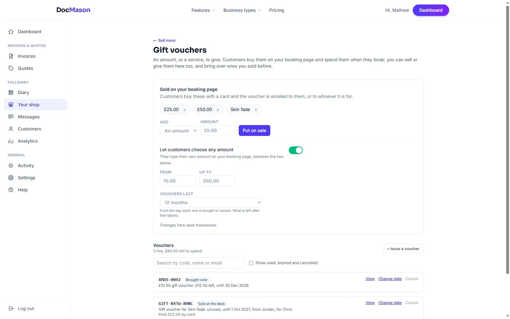The width and height of the screenshot is (510, 319).
Task: Open Invoices in the sidebar
Action: [x=35, y=56]
